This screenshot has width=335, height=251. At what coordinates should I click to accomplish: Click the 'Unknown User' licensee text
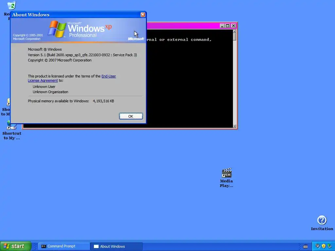[44, 87]
